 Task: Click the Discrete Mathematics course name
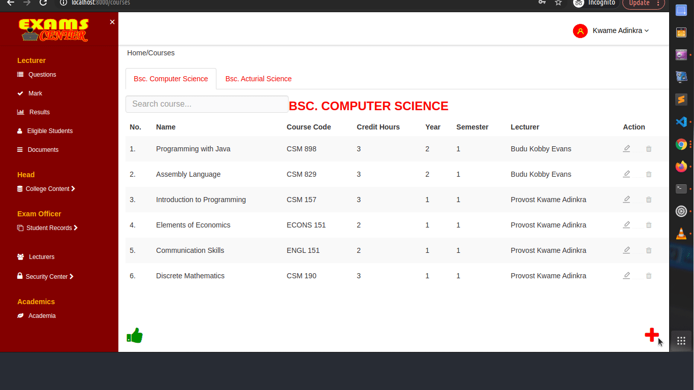(x=190, y=276)
